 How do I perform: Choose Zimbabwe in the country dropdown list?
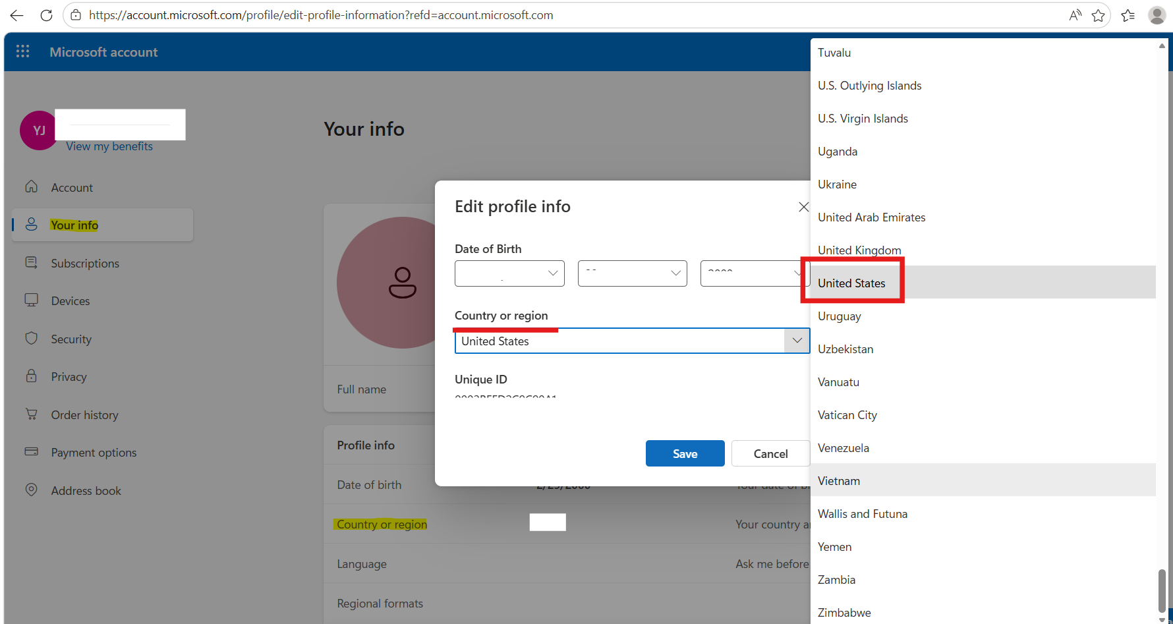(x=844, y=612)
